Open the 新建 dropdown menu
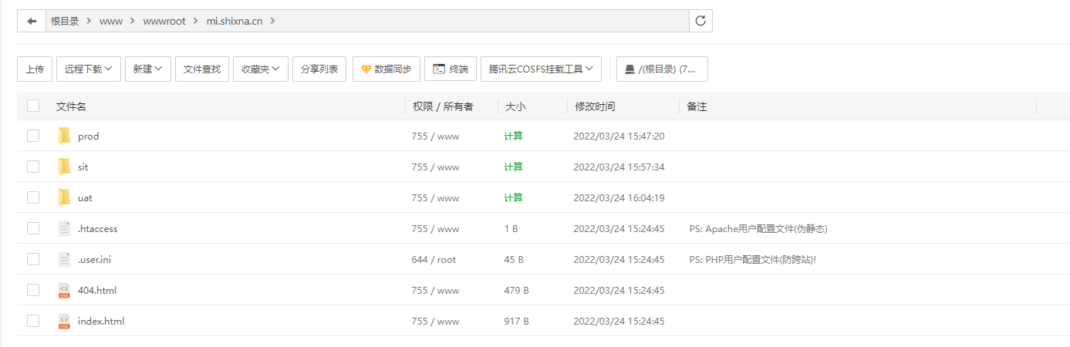The height and width of the screenshot is (347, 1070). [x=147, y=69]
